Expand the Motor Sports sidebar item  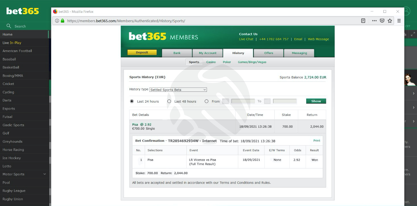(x=44, y=174)
